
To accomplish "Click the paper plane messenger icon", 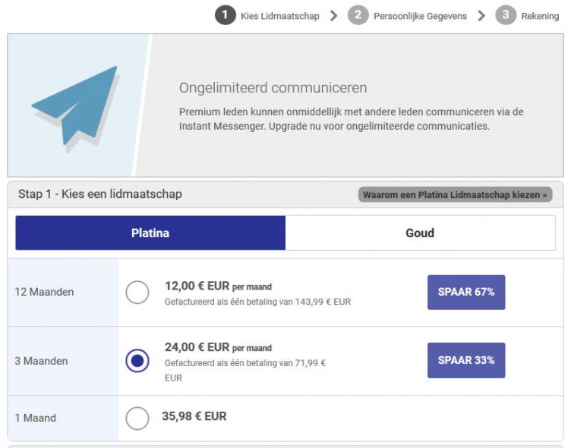I will pos(74,106).
